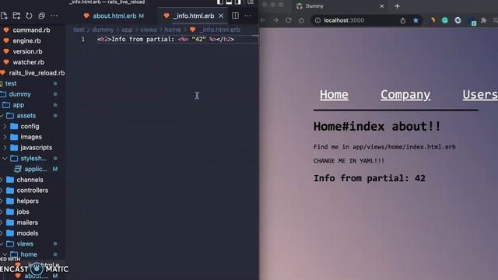The height and width of the screenshot is (280, 498).
Task: Collapse the views folder
Action: (x=25, y=243)
